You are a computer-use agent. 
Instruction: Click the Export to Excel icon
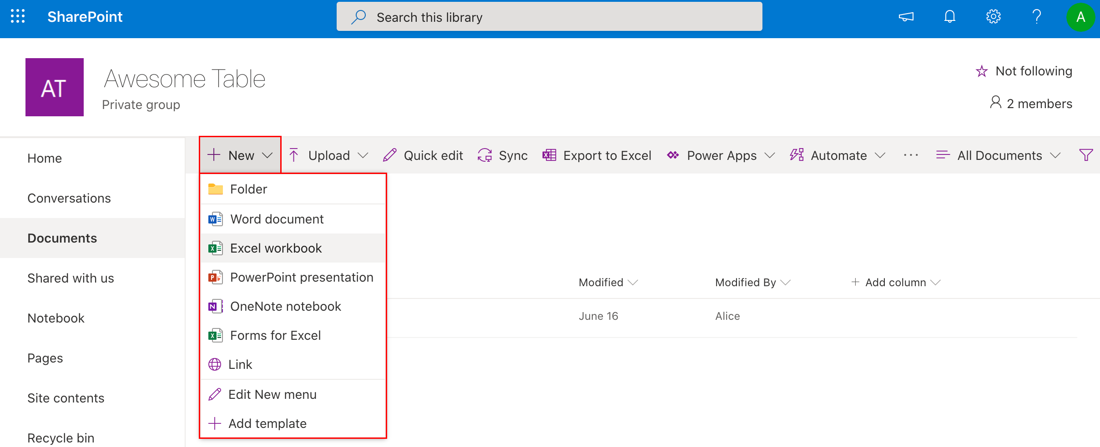tap(549, 155)
